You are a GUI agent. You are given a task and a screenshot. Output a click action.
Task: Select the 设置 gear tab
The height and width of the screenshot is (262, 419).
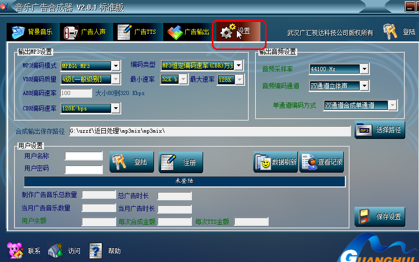238,32
